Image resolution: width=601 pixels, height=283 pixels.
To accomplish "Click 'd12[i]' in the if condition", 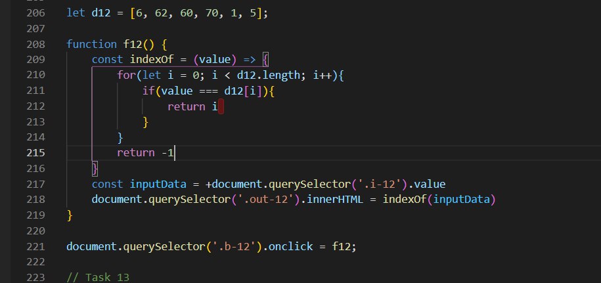I will [x=243, y=91].
